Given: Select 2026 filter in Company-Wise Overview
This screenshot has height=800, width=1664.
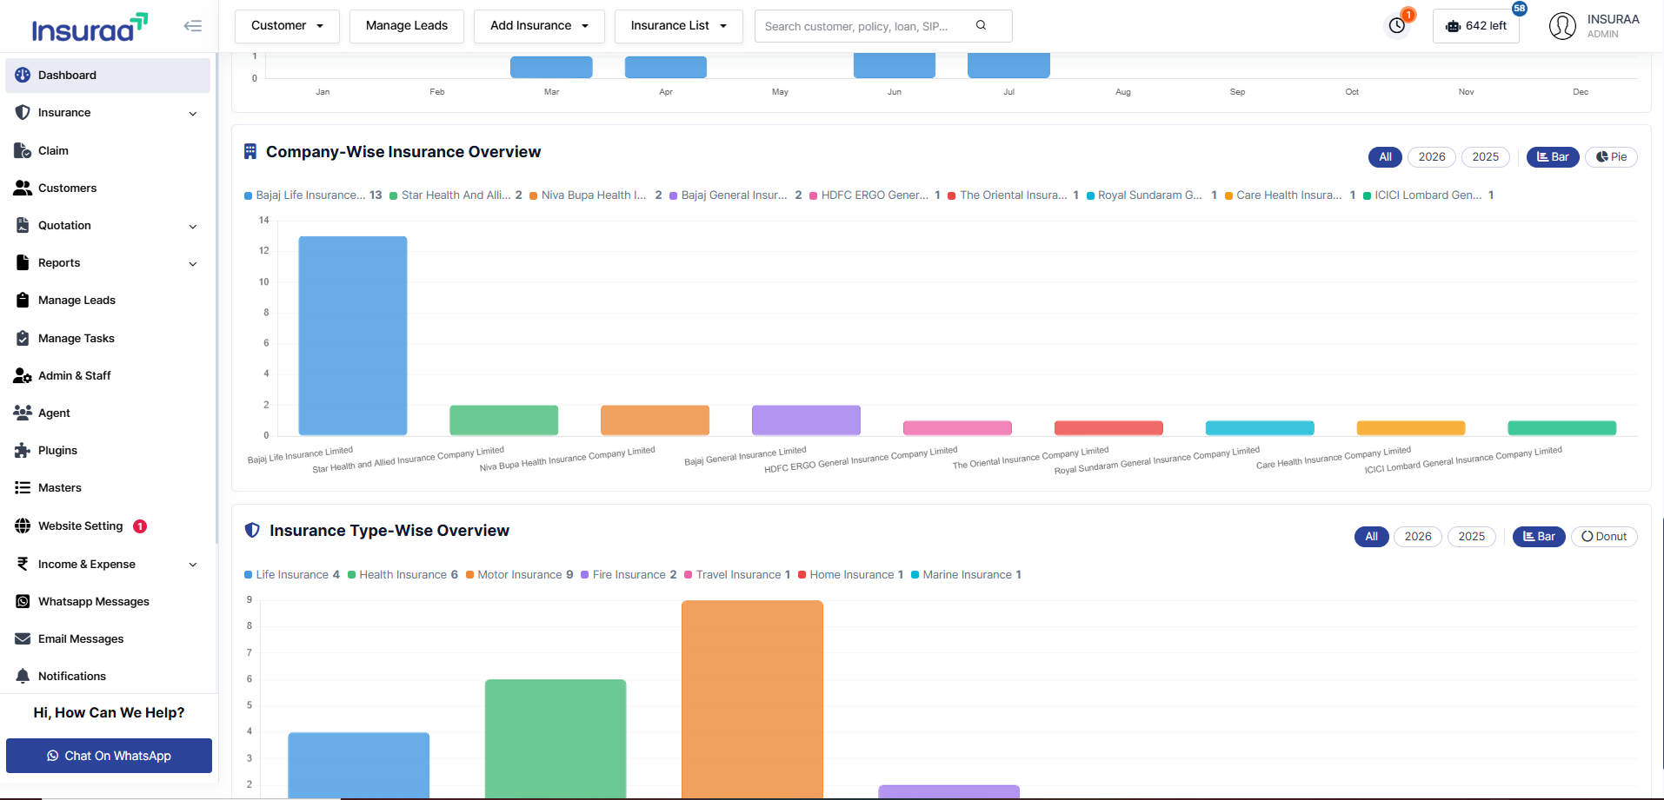Looking at the screenshot, I should tap(1432, 157).
